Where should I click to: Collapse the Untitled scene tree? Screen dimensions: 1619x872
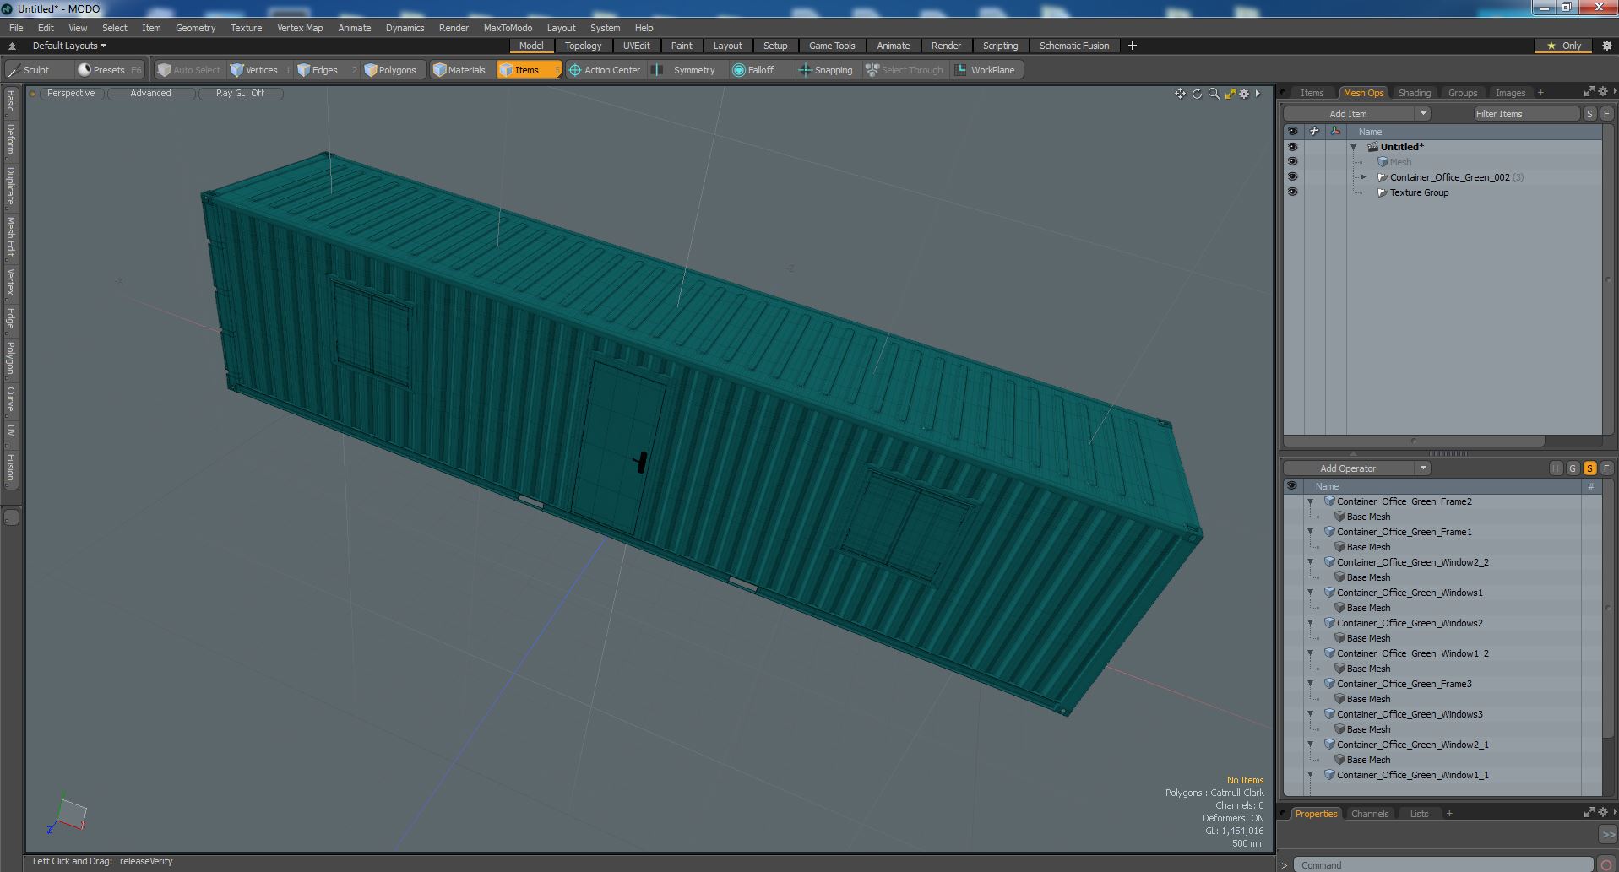point(1354,147)
